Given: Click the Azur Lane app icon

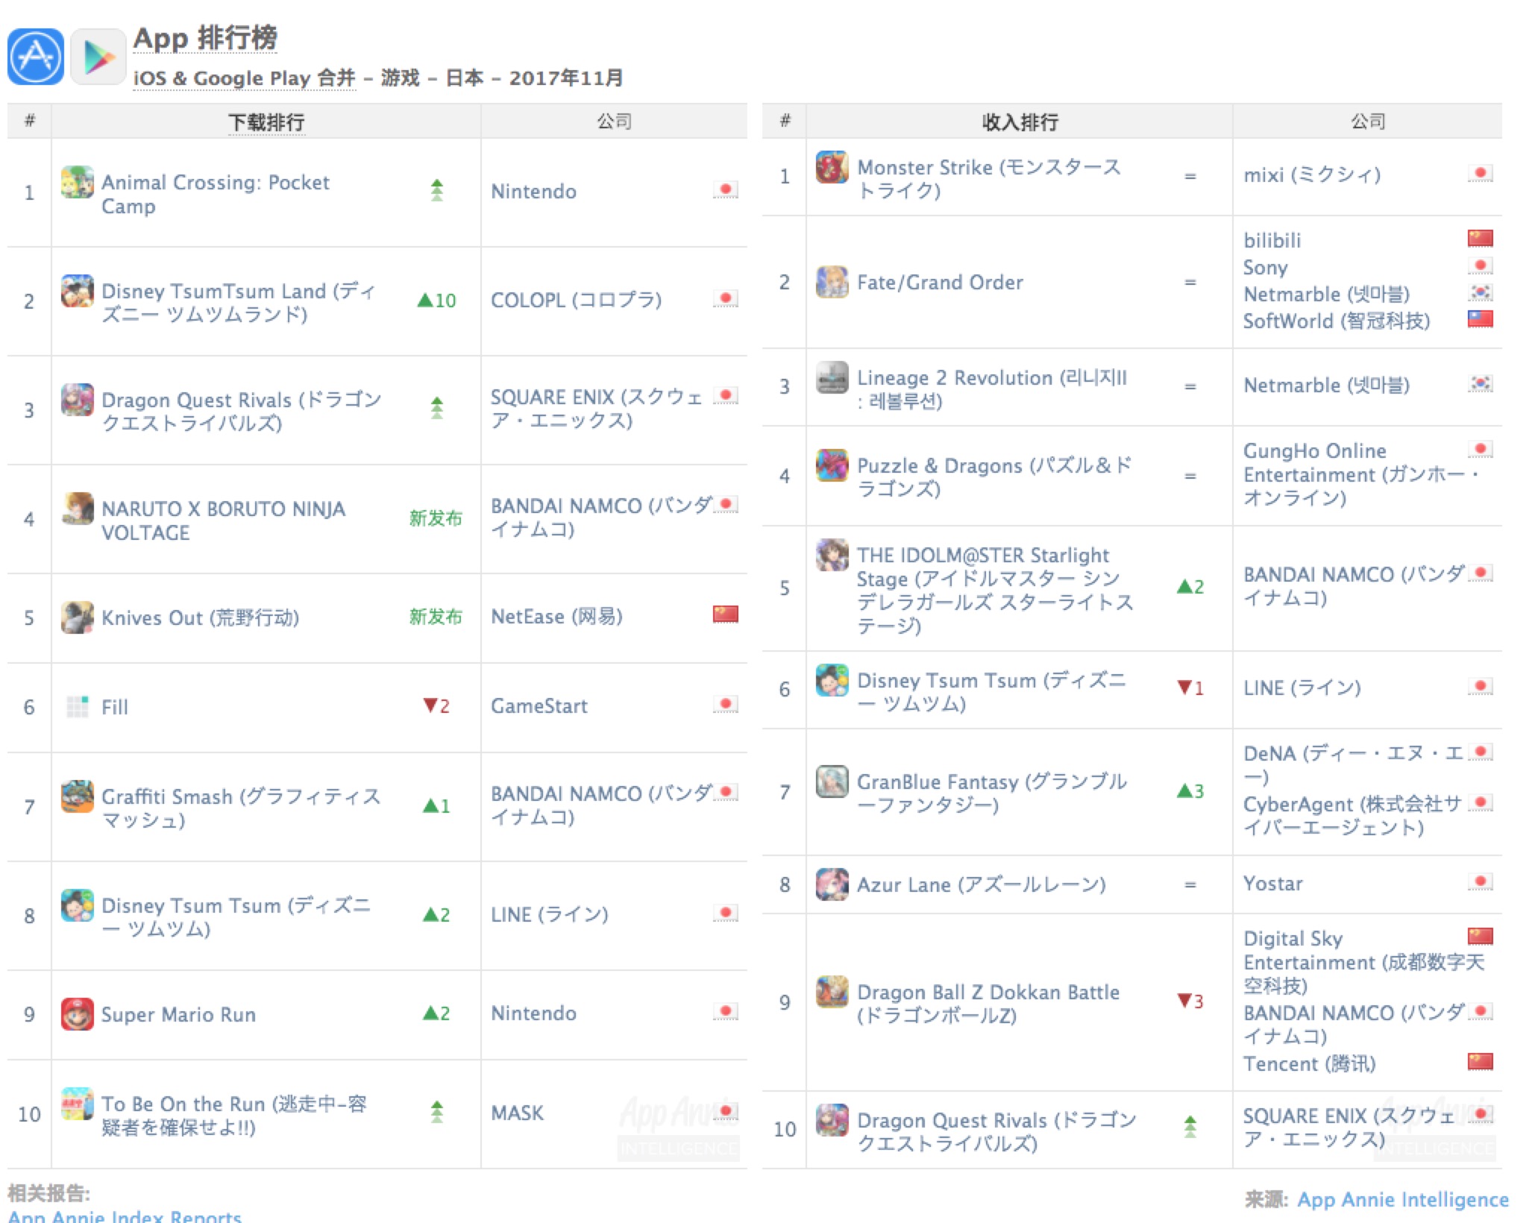Looking at the screenshot, I should tap(832, 884).
